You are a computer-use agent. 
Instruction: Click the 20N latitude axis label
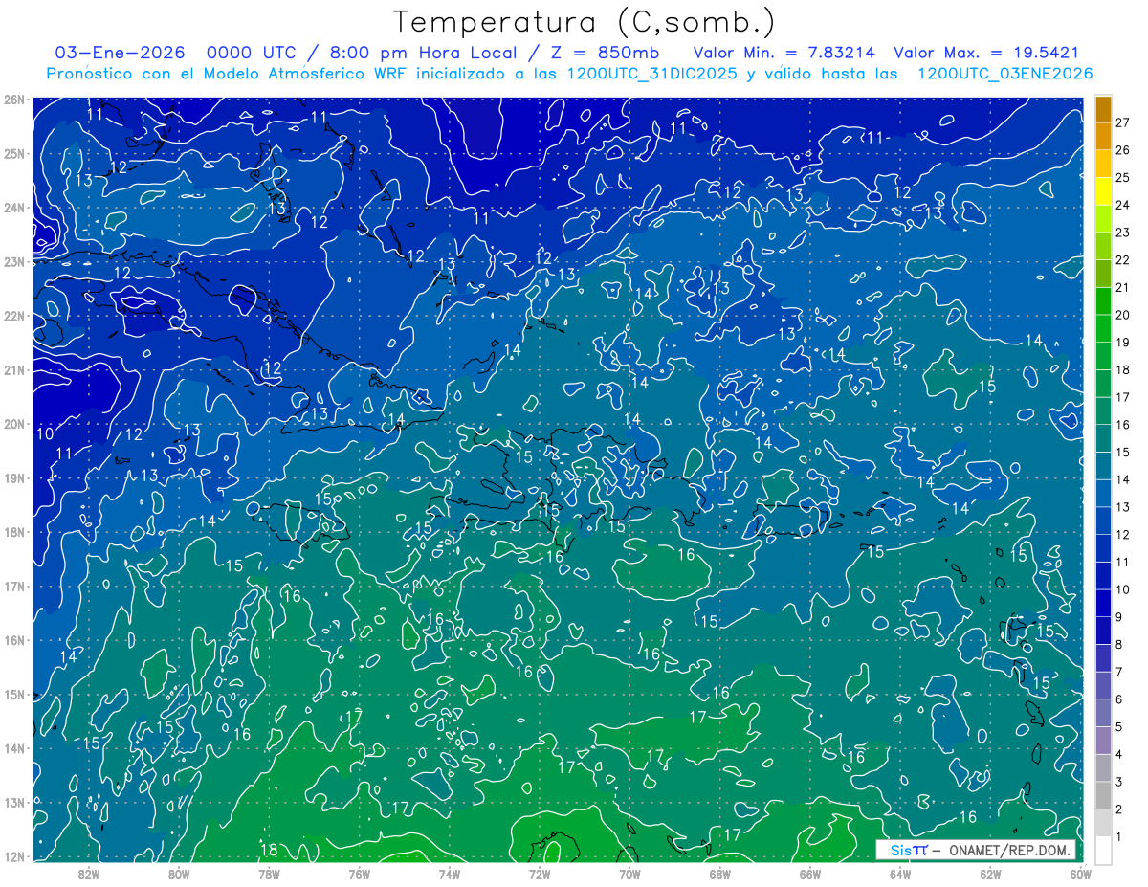pos(13,424)
